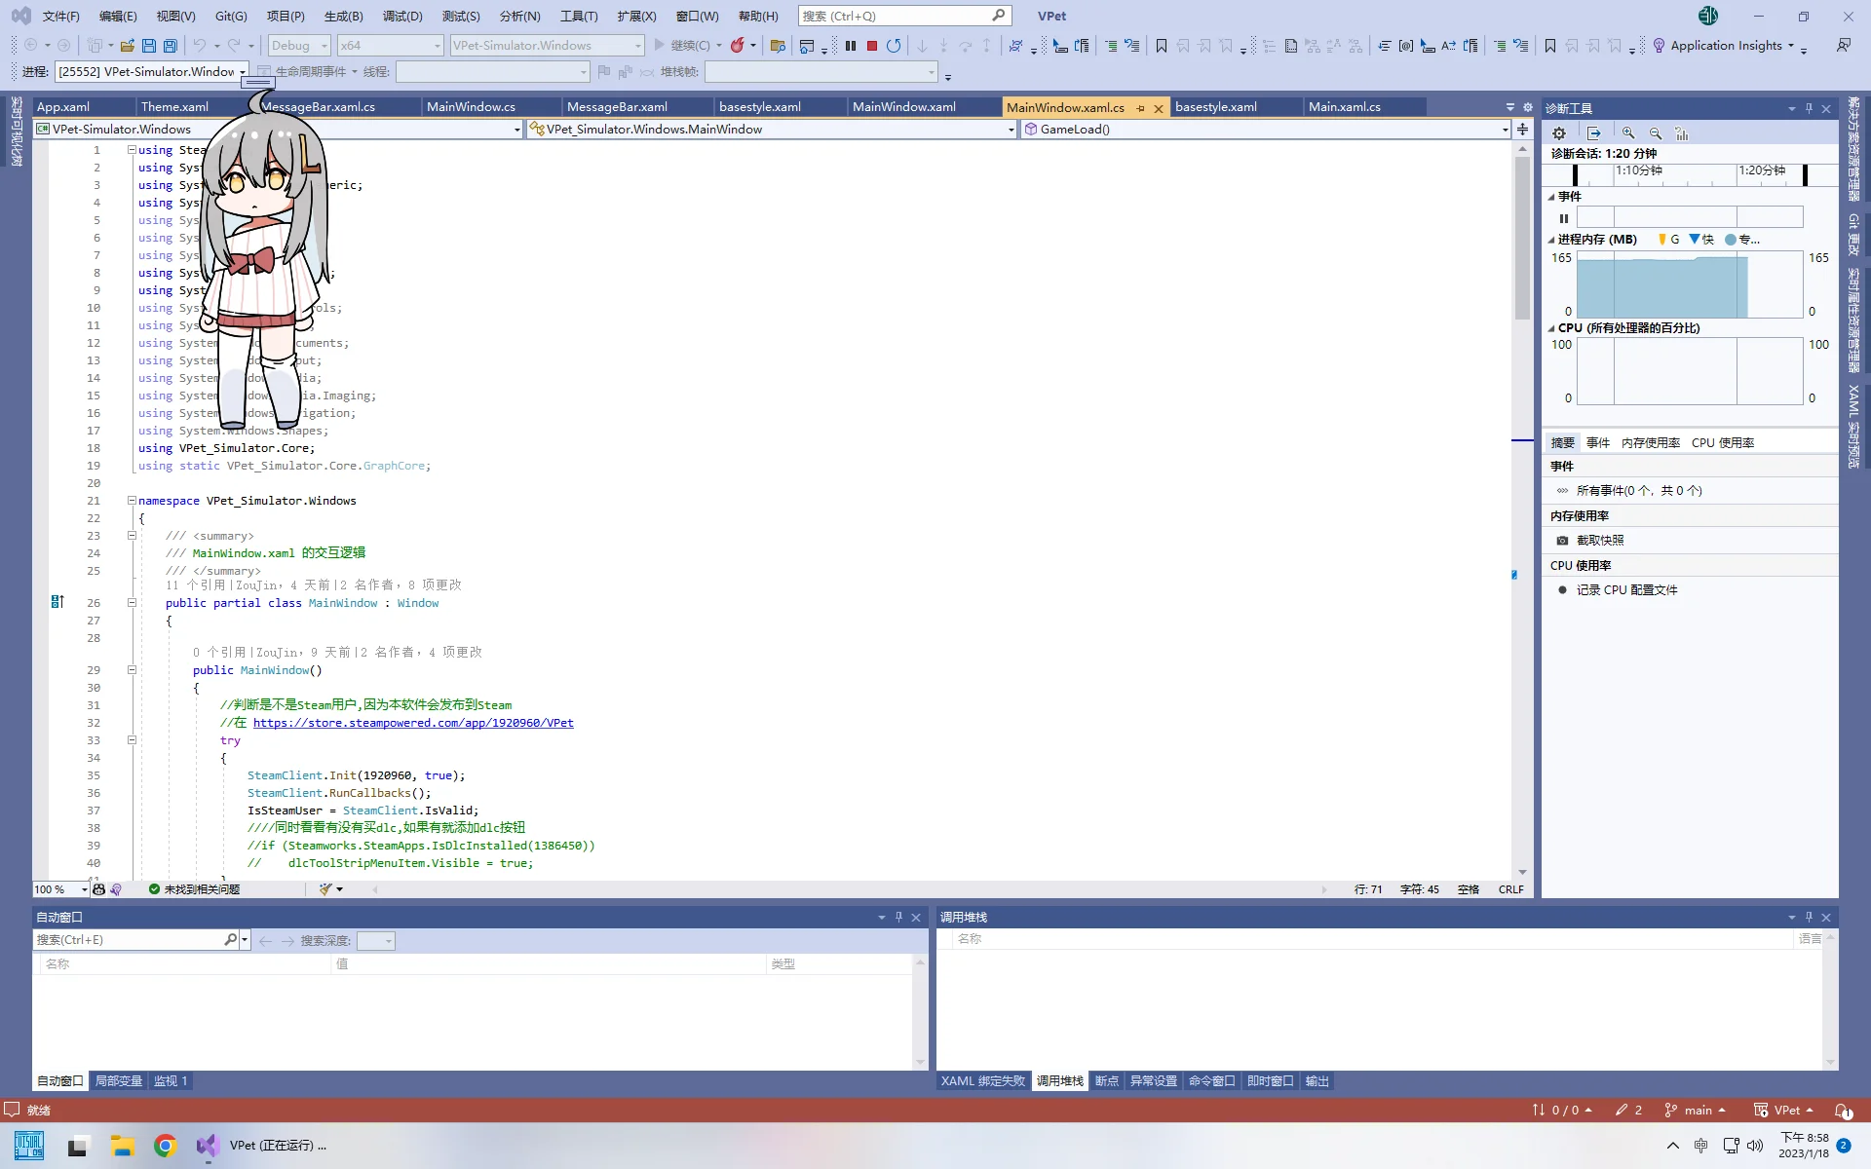Zoom in on the diagnostic timeline

click(x=1628, y=132)
